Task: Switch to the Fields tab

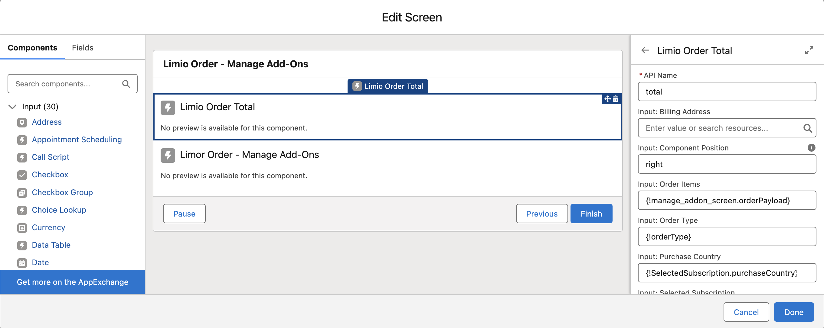Action: 83,48
